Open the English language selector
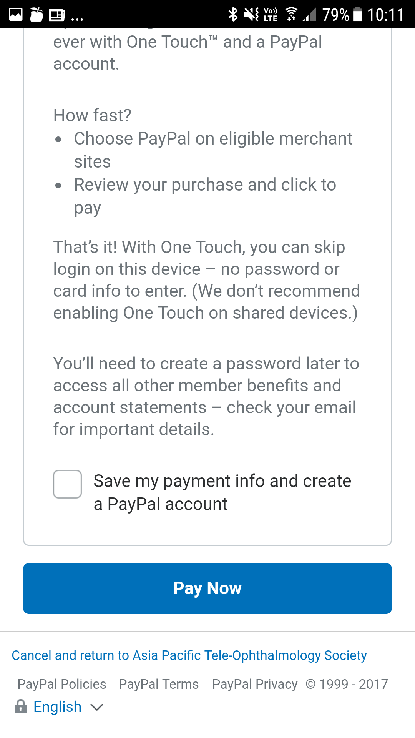 (58, 706)
